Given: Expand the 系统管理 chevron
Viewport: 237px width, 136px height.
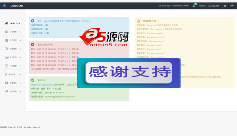Looking at the screenshot, I should 20,92.
